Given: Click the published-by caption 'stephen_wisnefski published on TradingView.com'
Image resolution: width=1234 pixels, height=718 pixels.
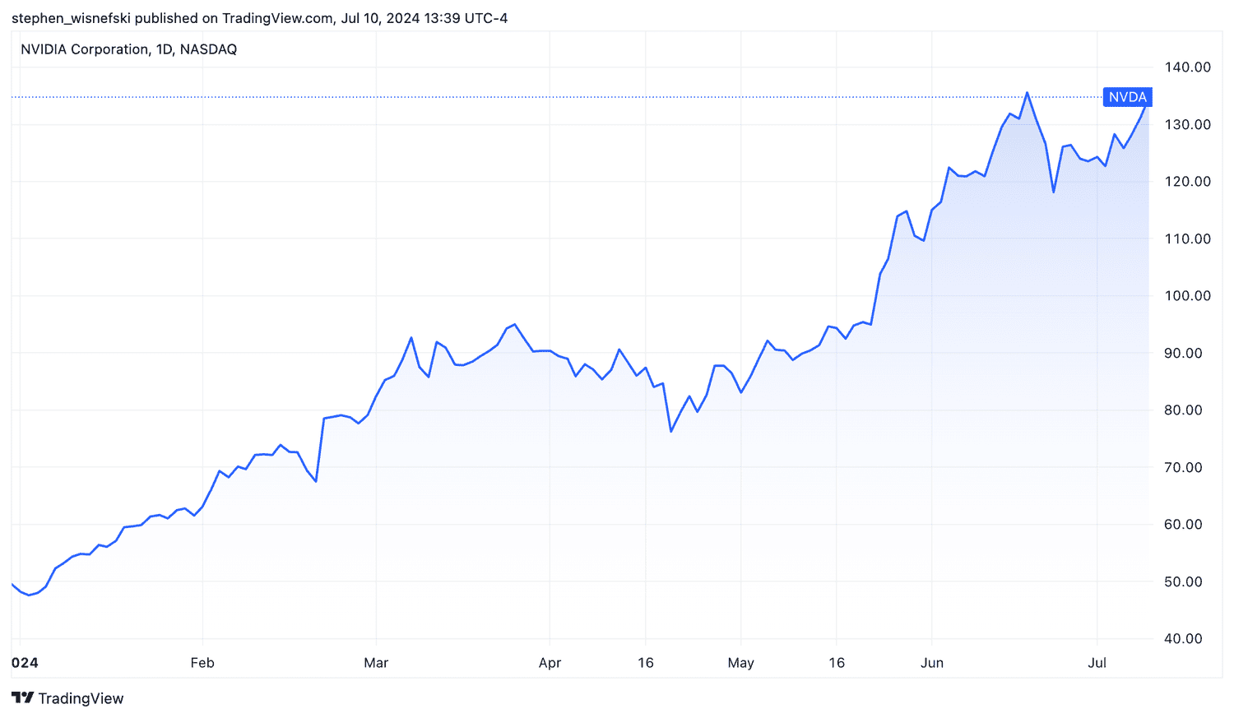Looking at the screenshot, I should pyautogui.click(x=173, y=18).
